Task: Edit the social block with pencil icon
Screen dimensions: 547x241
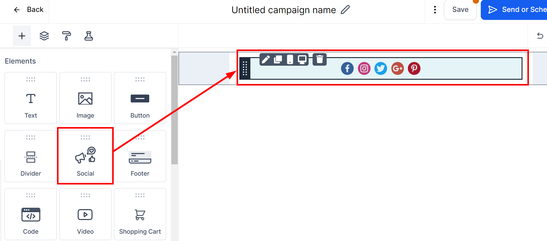Action: 266,59
